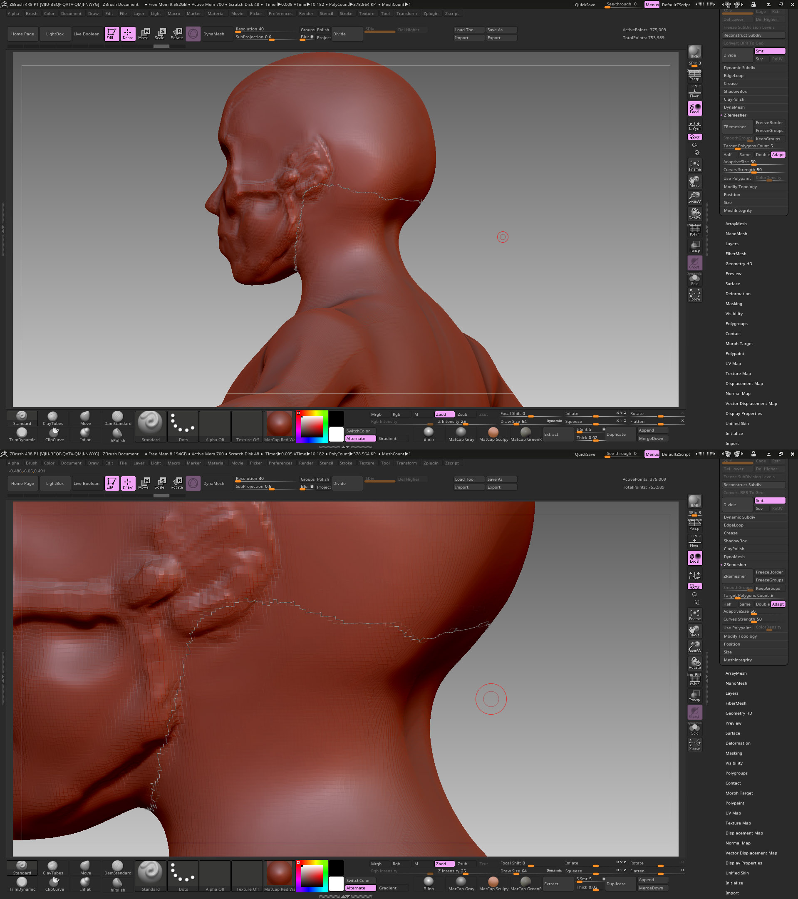Click the color picker square in top window

tap(312, 426)
